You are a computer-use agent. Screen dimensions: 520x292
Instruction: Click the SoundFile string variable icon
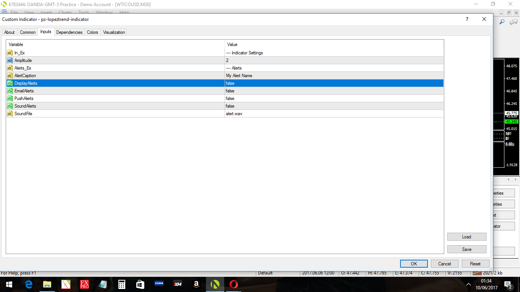point(10,114)
